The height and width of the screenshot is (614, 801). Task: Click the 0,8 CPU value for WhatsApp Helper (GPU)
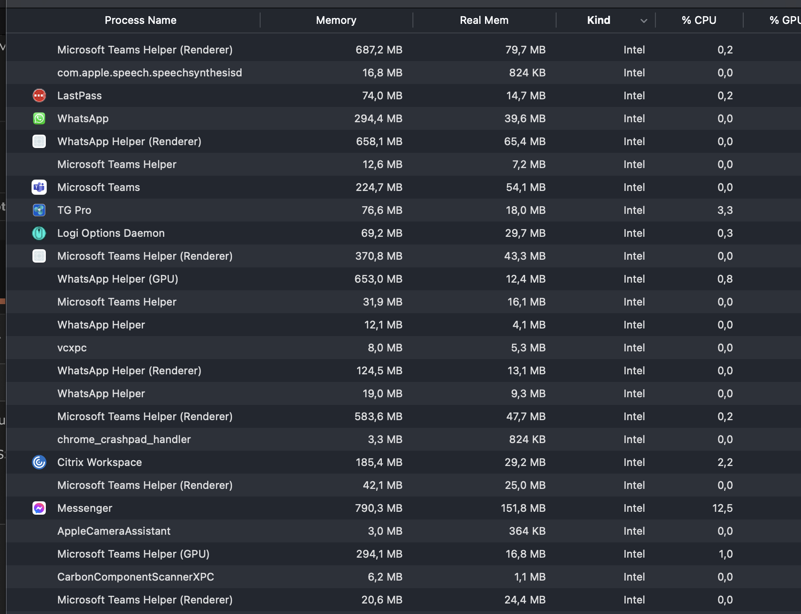[x=725, y=279]
